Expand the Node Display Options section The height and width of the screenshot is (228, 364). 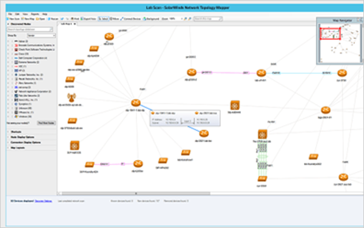22,137
